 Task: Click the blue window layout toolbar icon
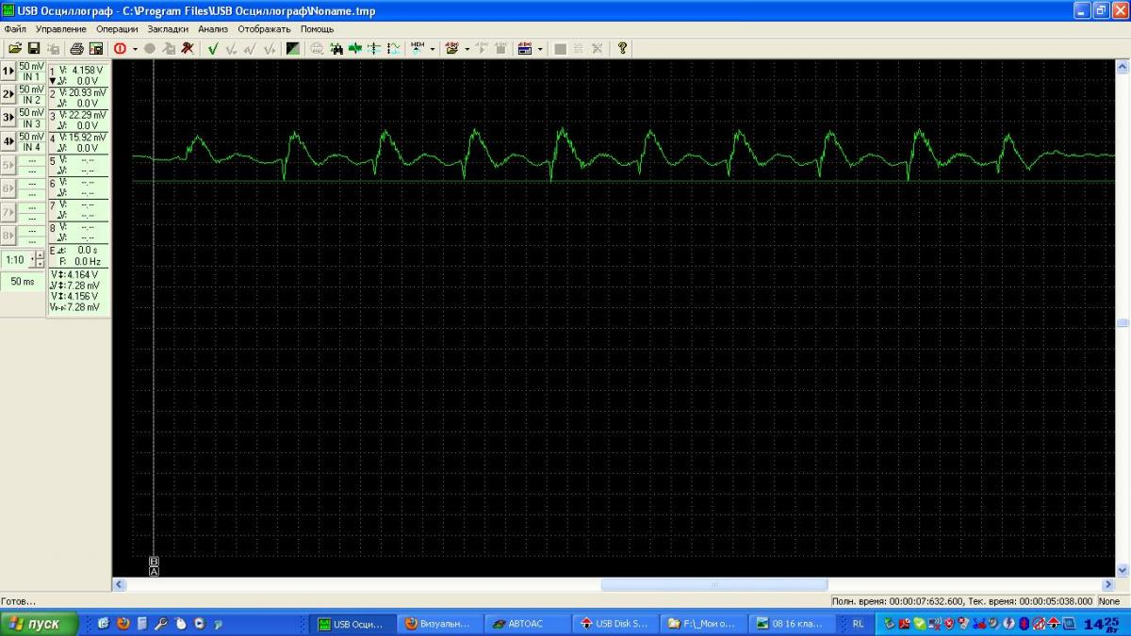point(525,48)
